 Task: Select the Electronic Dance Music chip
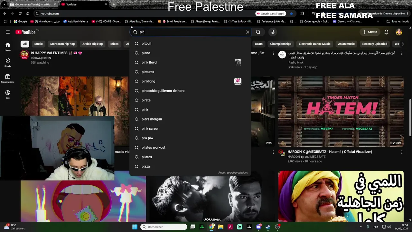pyautogui.click(x=314, y=44)
